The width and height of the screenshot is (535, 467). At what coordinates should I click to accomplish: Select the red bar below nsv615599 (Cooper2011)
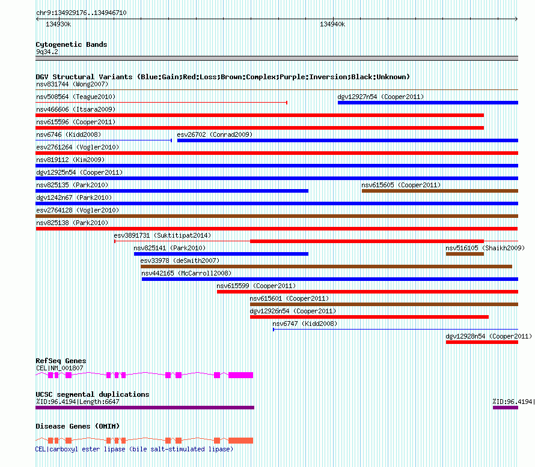click(367, 292)
